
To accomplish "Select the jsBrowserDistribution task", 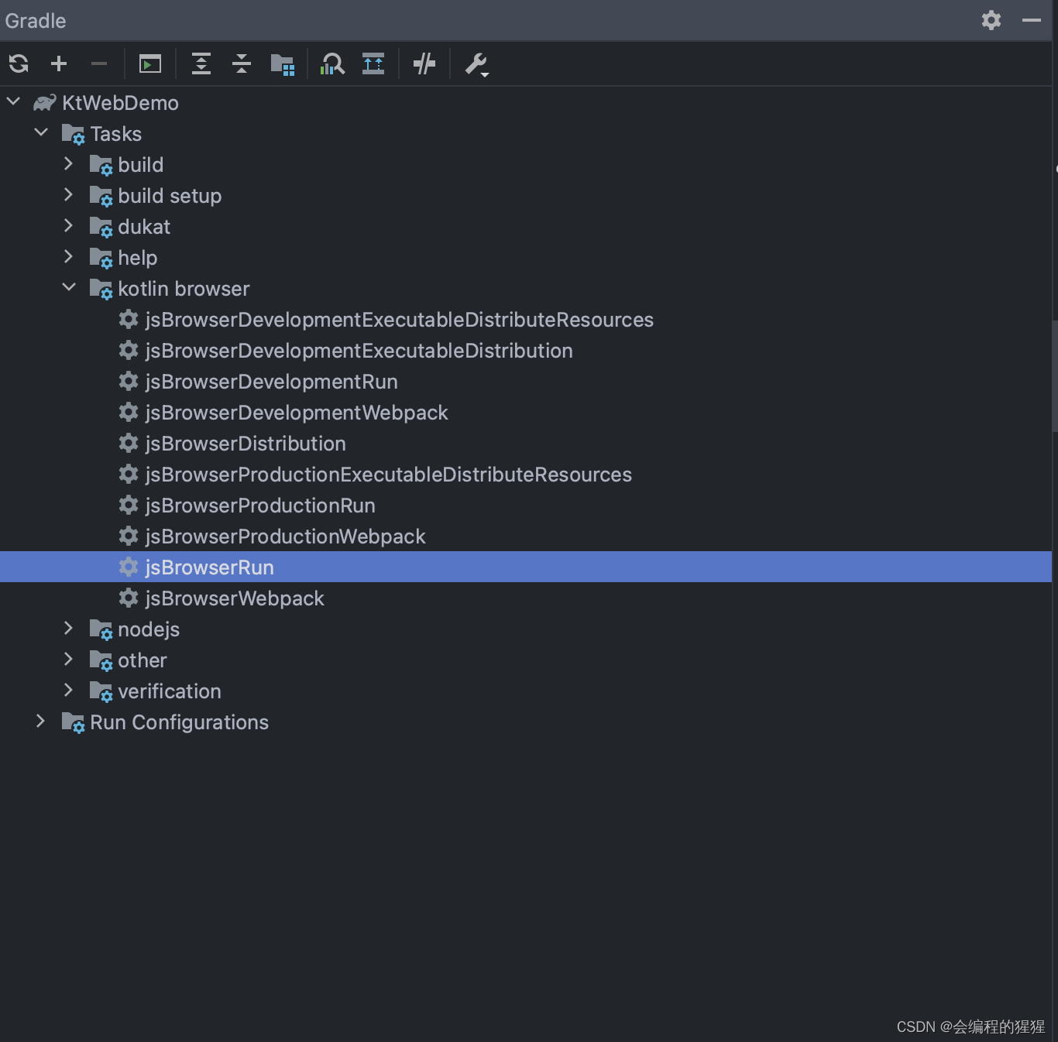I will click(x=246, y=444).
